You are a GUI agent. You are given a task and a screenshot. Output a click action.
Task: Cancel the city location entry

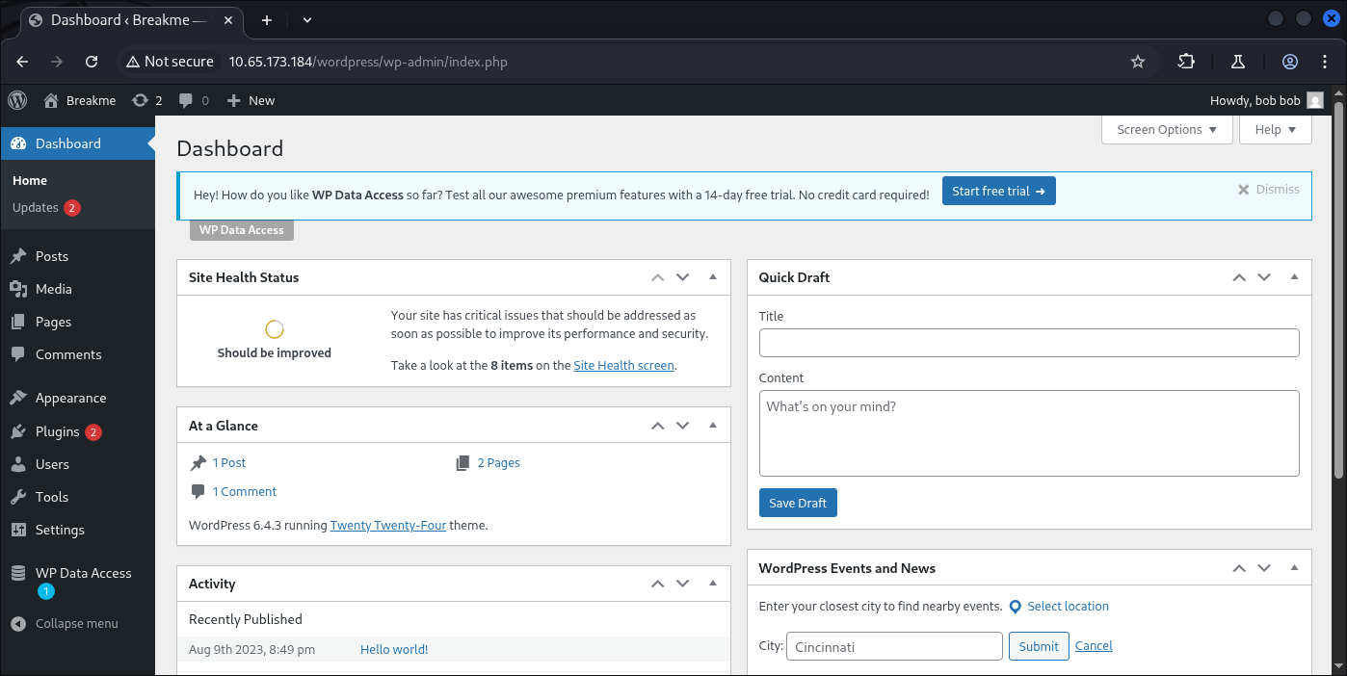click(1094, 646)
